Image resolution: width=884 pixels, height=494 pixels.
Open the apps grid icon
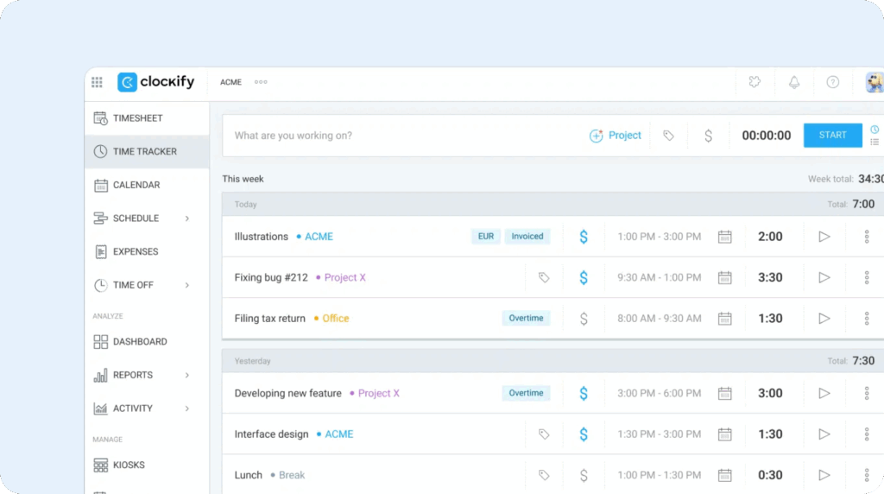click(x=97, y=82)
